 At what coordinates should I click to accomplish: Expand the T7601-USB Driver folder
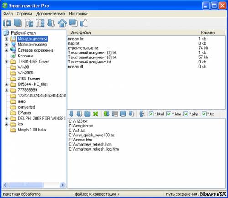click(x=6, y=62)
